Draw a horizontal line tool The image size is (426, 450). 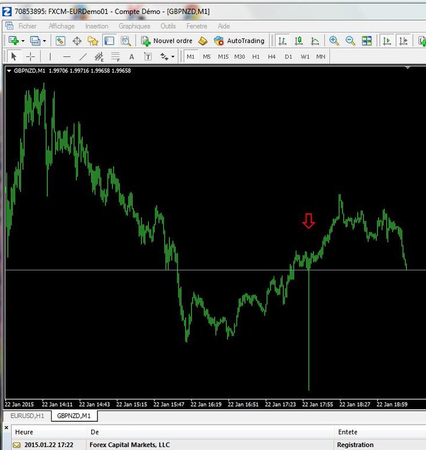click(x=67, y=56)
